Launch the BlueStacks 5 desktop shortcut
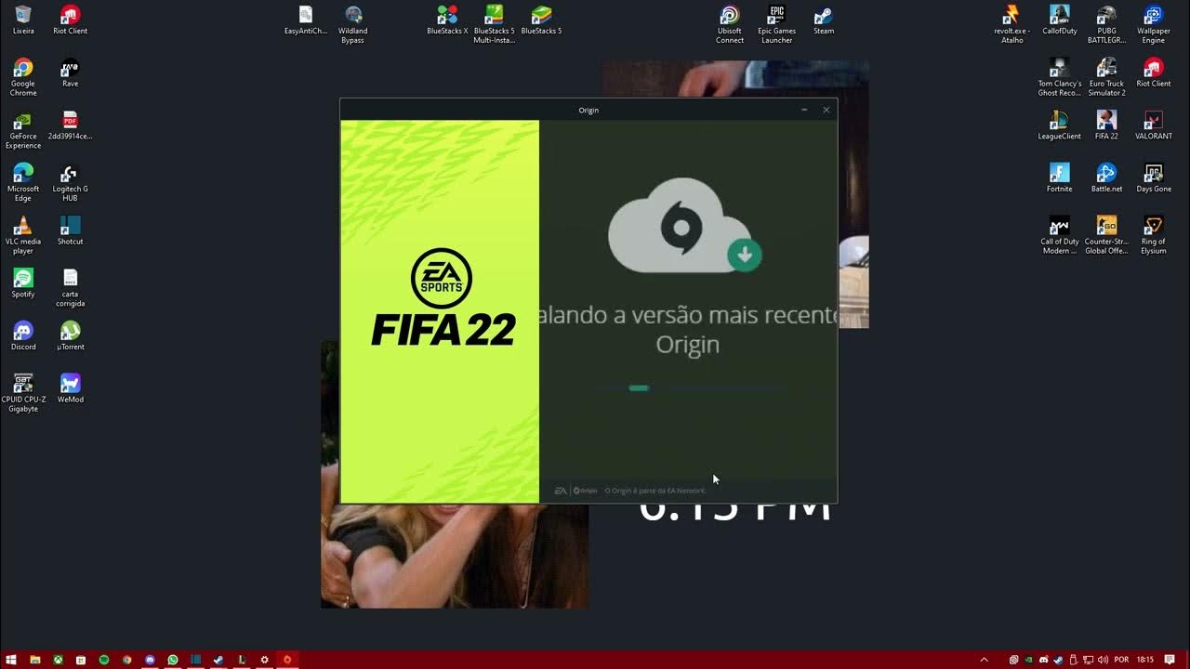This screenshot has height=669, width=1190. click(541, 20)
